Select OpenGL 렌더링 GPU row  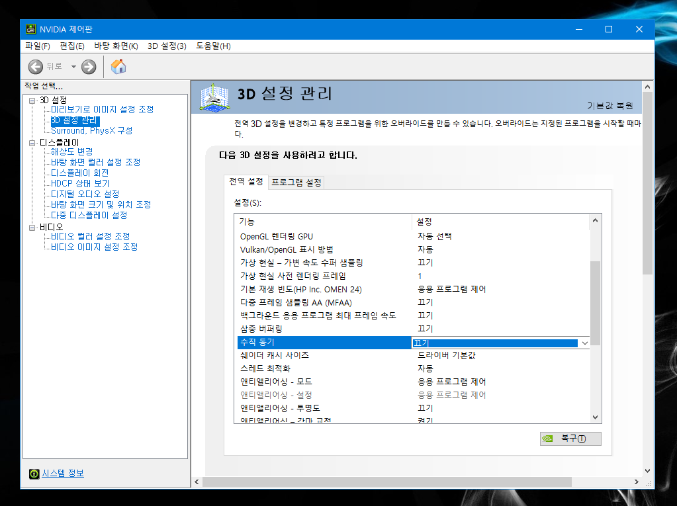tap(413, 236)
